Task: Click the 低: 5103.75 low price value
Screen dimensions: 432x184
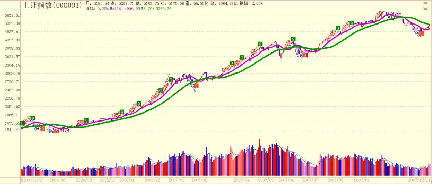Action: coord(147,3)
